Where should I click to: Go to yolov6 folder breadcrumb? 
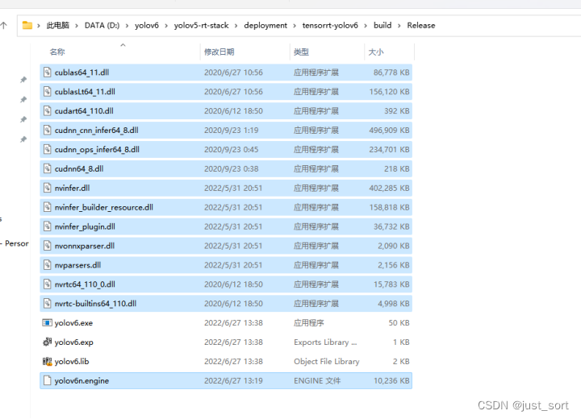pyautogui.click(x=147, y=25)
